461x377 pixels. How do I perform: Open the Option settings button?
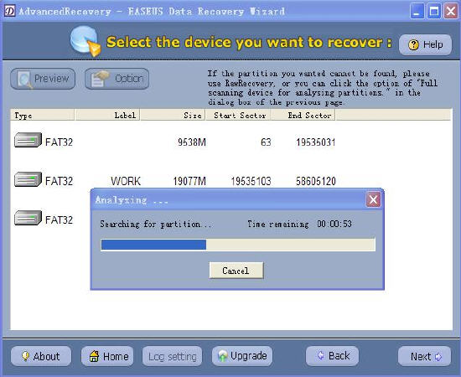tap(117, 79)
